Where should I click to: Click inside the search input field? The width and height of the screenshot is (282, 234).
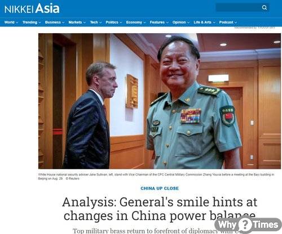[x=239, y=7]
